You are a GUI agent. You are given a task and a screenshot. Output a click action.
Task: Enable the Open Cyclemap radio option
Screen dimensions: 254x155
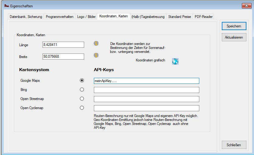81,108
